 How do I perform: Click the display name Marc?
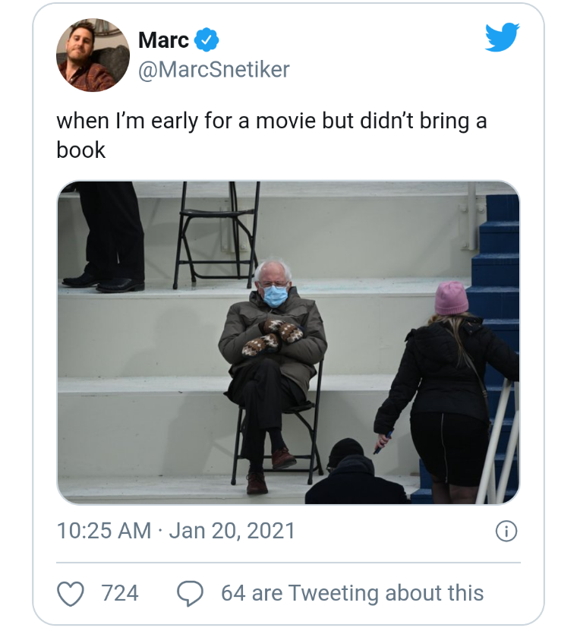pyautogui.click(x=163, y=39)
